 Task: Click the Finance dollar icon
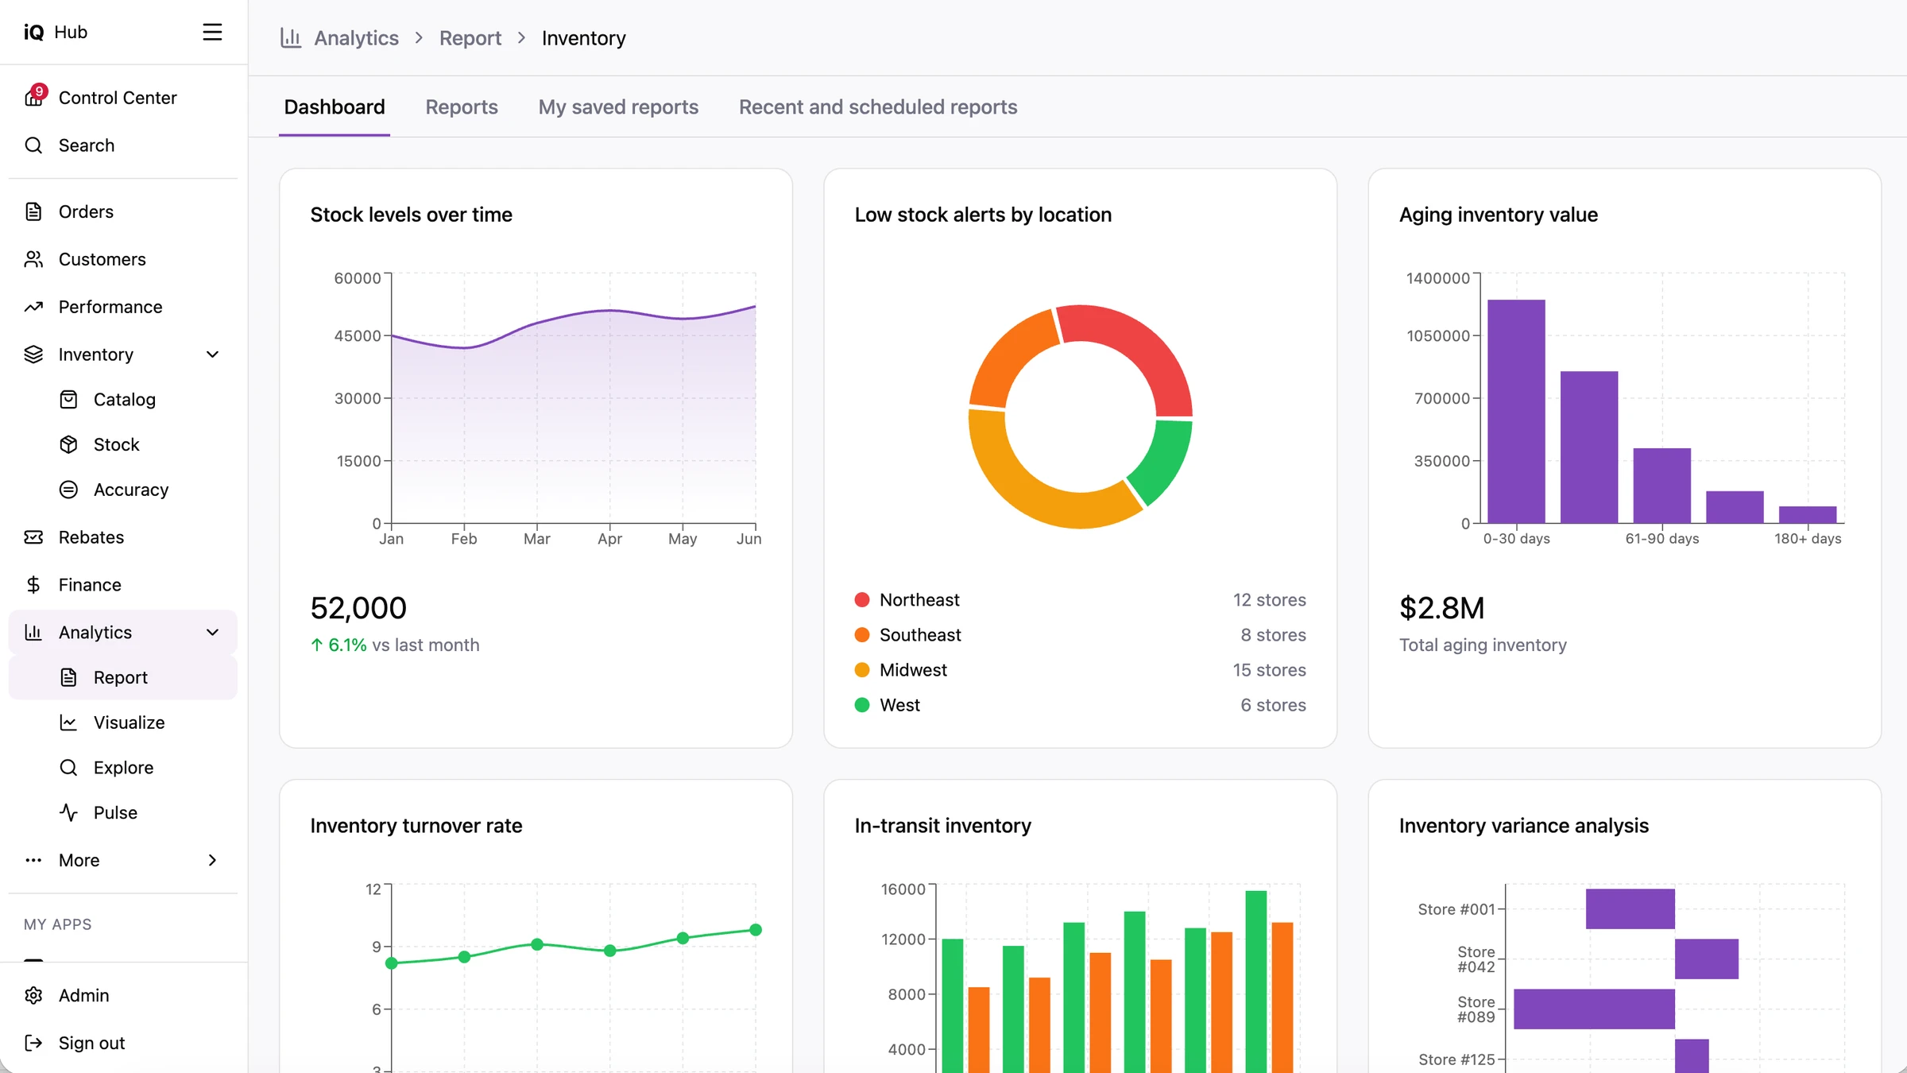(33, 585)
